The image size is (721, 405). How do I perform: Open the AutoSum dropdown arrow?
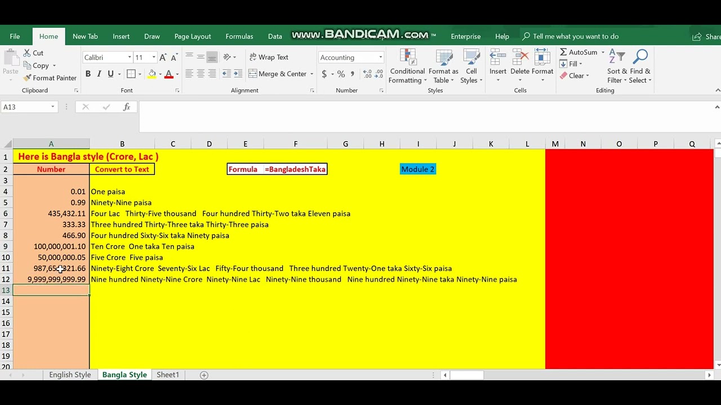[x=603, y=52]
